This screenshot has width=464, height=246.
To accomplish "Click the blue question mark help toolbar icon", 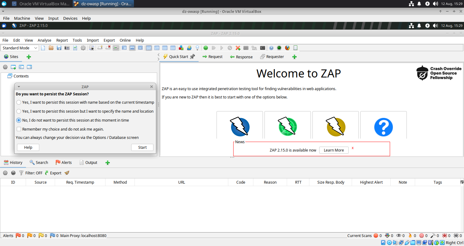I will (x=271, y=48).
